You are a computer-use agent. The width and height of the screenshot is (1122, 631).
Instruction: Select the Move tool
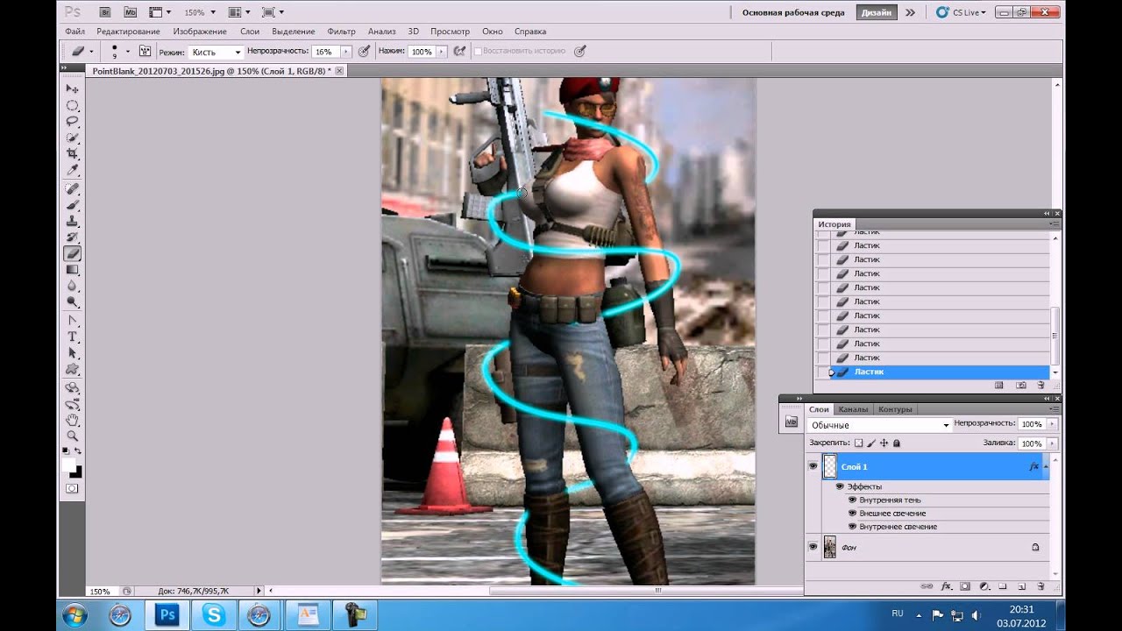73,89
